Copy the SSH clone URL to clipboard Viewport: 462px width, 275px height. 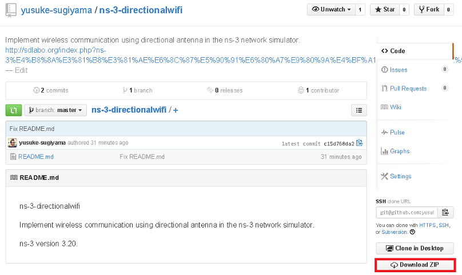click(x=445, y=212)
